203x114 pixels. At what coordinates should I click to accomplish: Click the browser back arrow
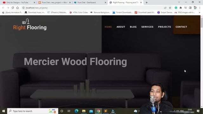(3, 8)
